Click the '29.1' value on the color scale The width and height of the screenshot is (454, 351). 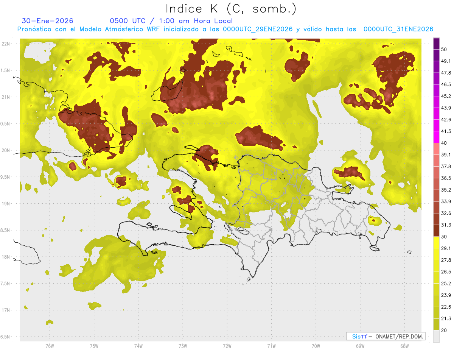446,248
